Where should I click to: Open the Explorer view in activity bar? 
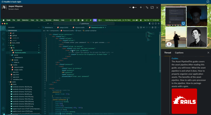coord(3,28)
